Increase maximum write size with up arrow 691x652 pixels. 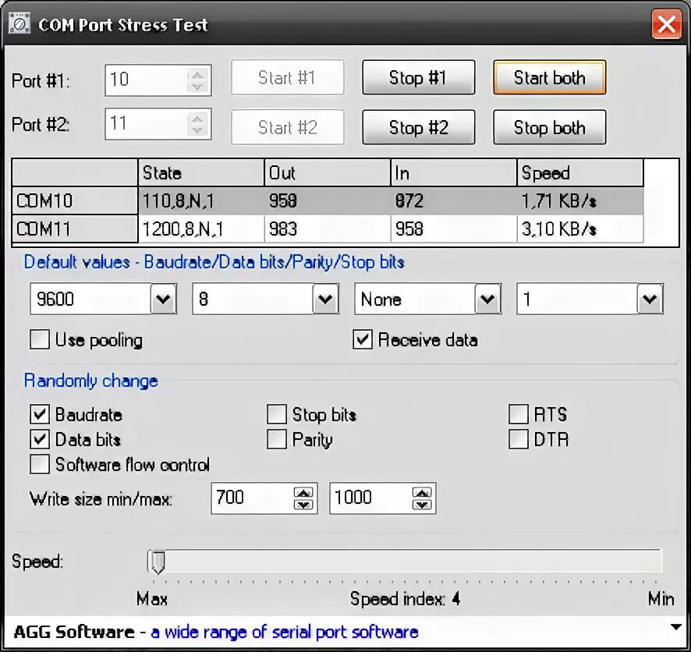pos(422,493)
